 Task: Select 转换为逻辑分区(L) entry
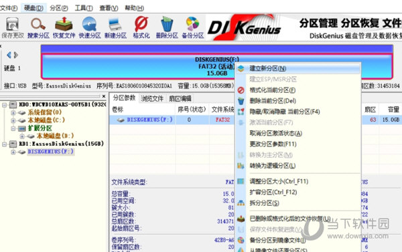click(x=298, y=166)
